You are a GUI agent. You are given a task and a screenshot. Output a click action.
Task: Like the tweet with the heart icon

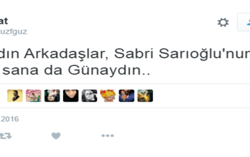point(56,136)
